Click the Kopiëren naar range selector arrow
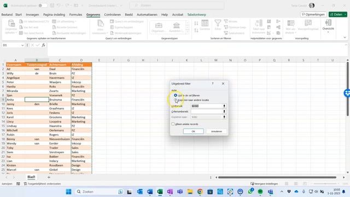350x197 pixels. pyautogui.click(x=224, y=117)
